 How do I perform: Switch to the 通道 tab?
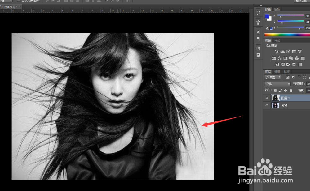(x=277, y=72)
